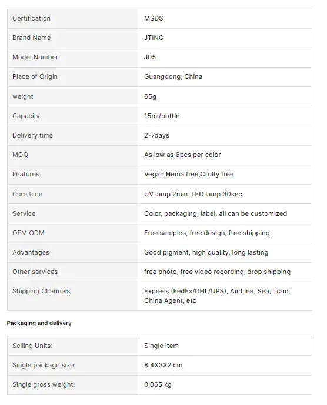The image size is (327, 405).
Task: Select the OEM ODM label cell
Action: [x=73, y=233]
